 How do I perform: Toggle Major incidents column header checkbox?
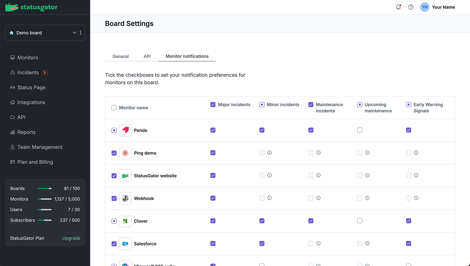(213, 104)
